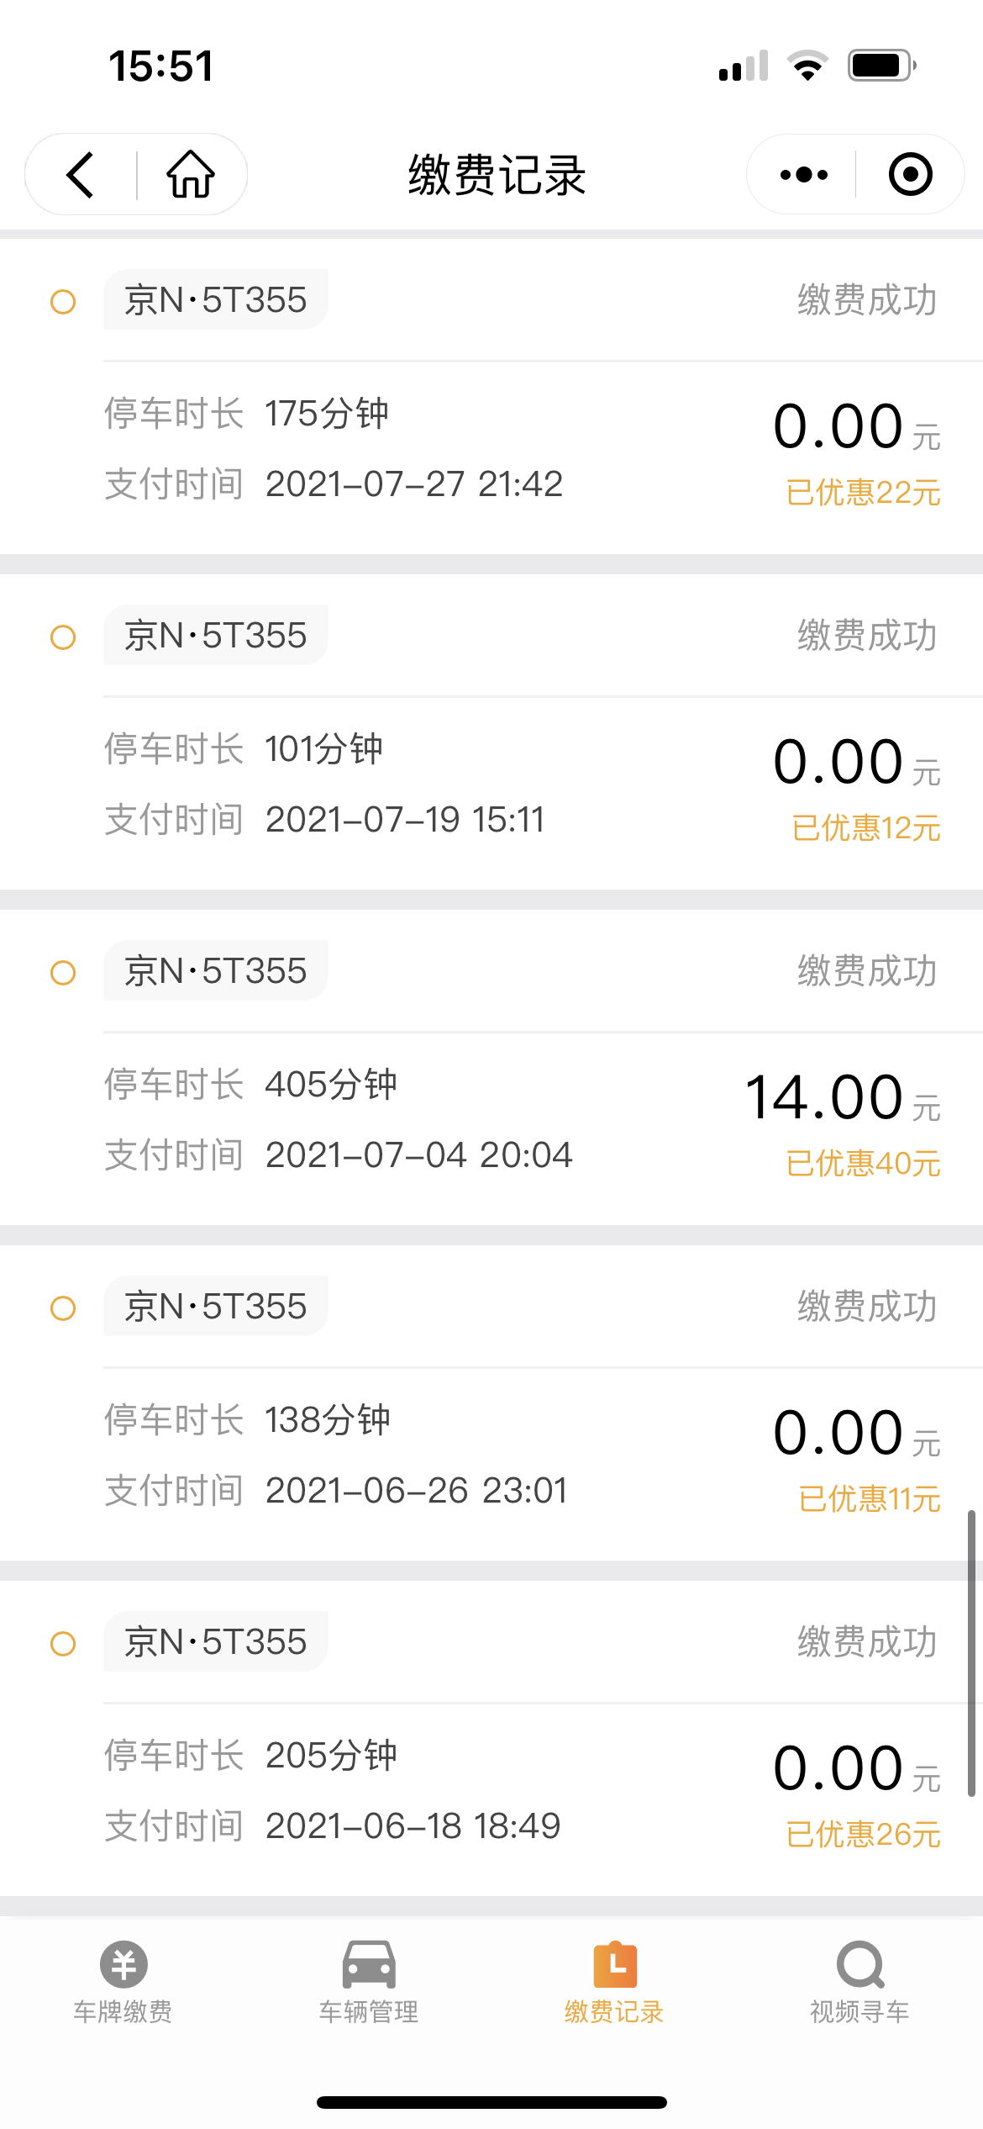Tap the plate tag on the 405分钟 record
Image resolution: width=983 pixels, height=2129 pixels.
[216, 971]
